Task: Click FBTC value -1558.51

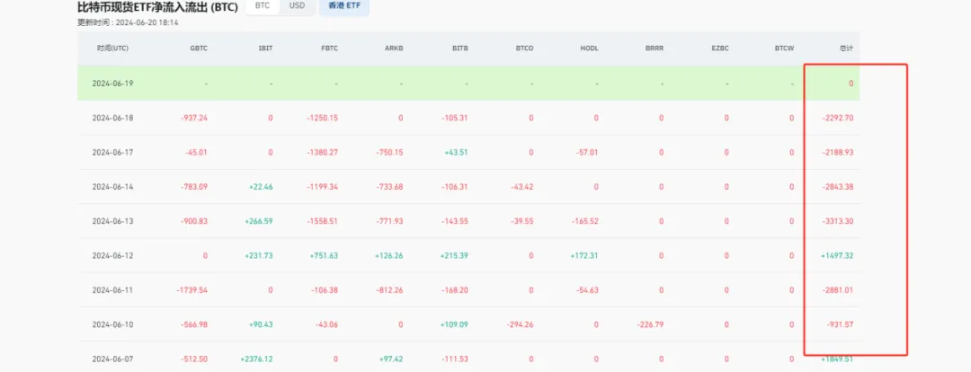Action: (324, 221)
